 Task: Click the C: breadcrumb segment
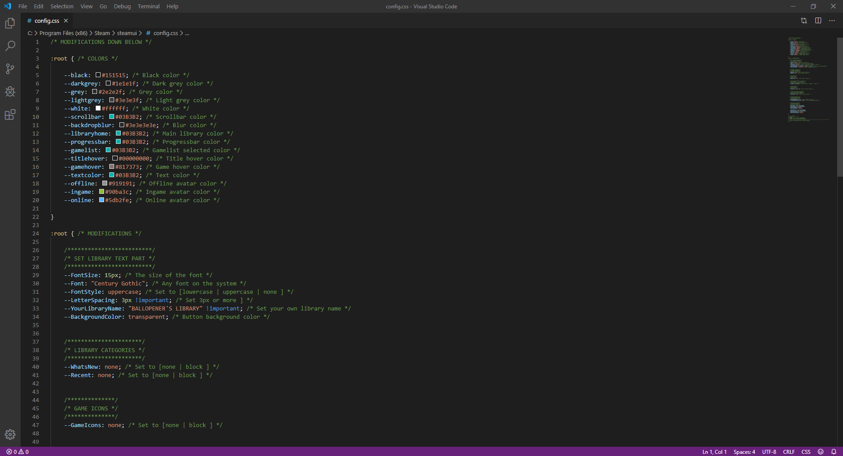pos(30,33)
